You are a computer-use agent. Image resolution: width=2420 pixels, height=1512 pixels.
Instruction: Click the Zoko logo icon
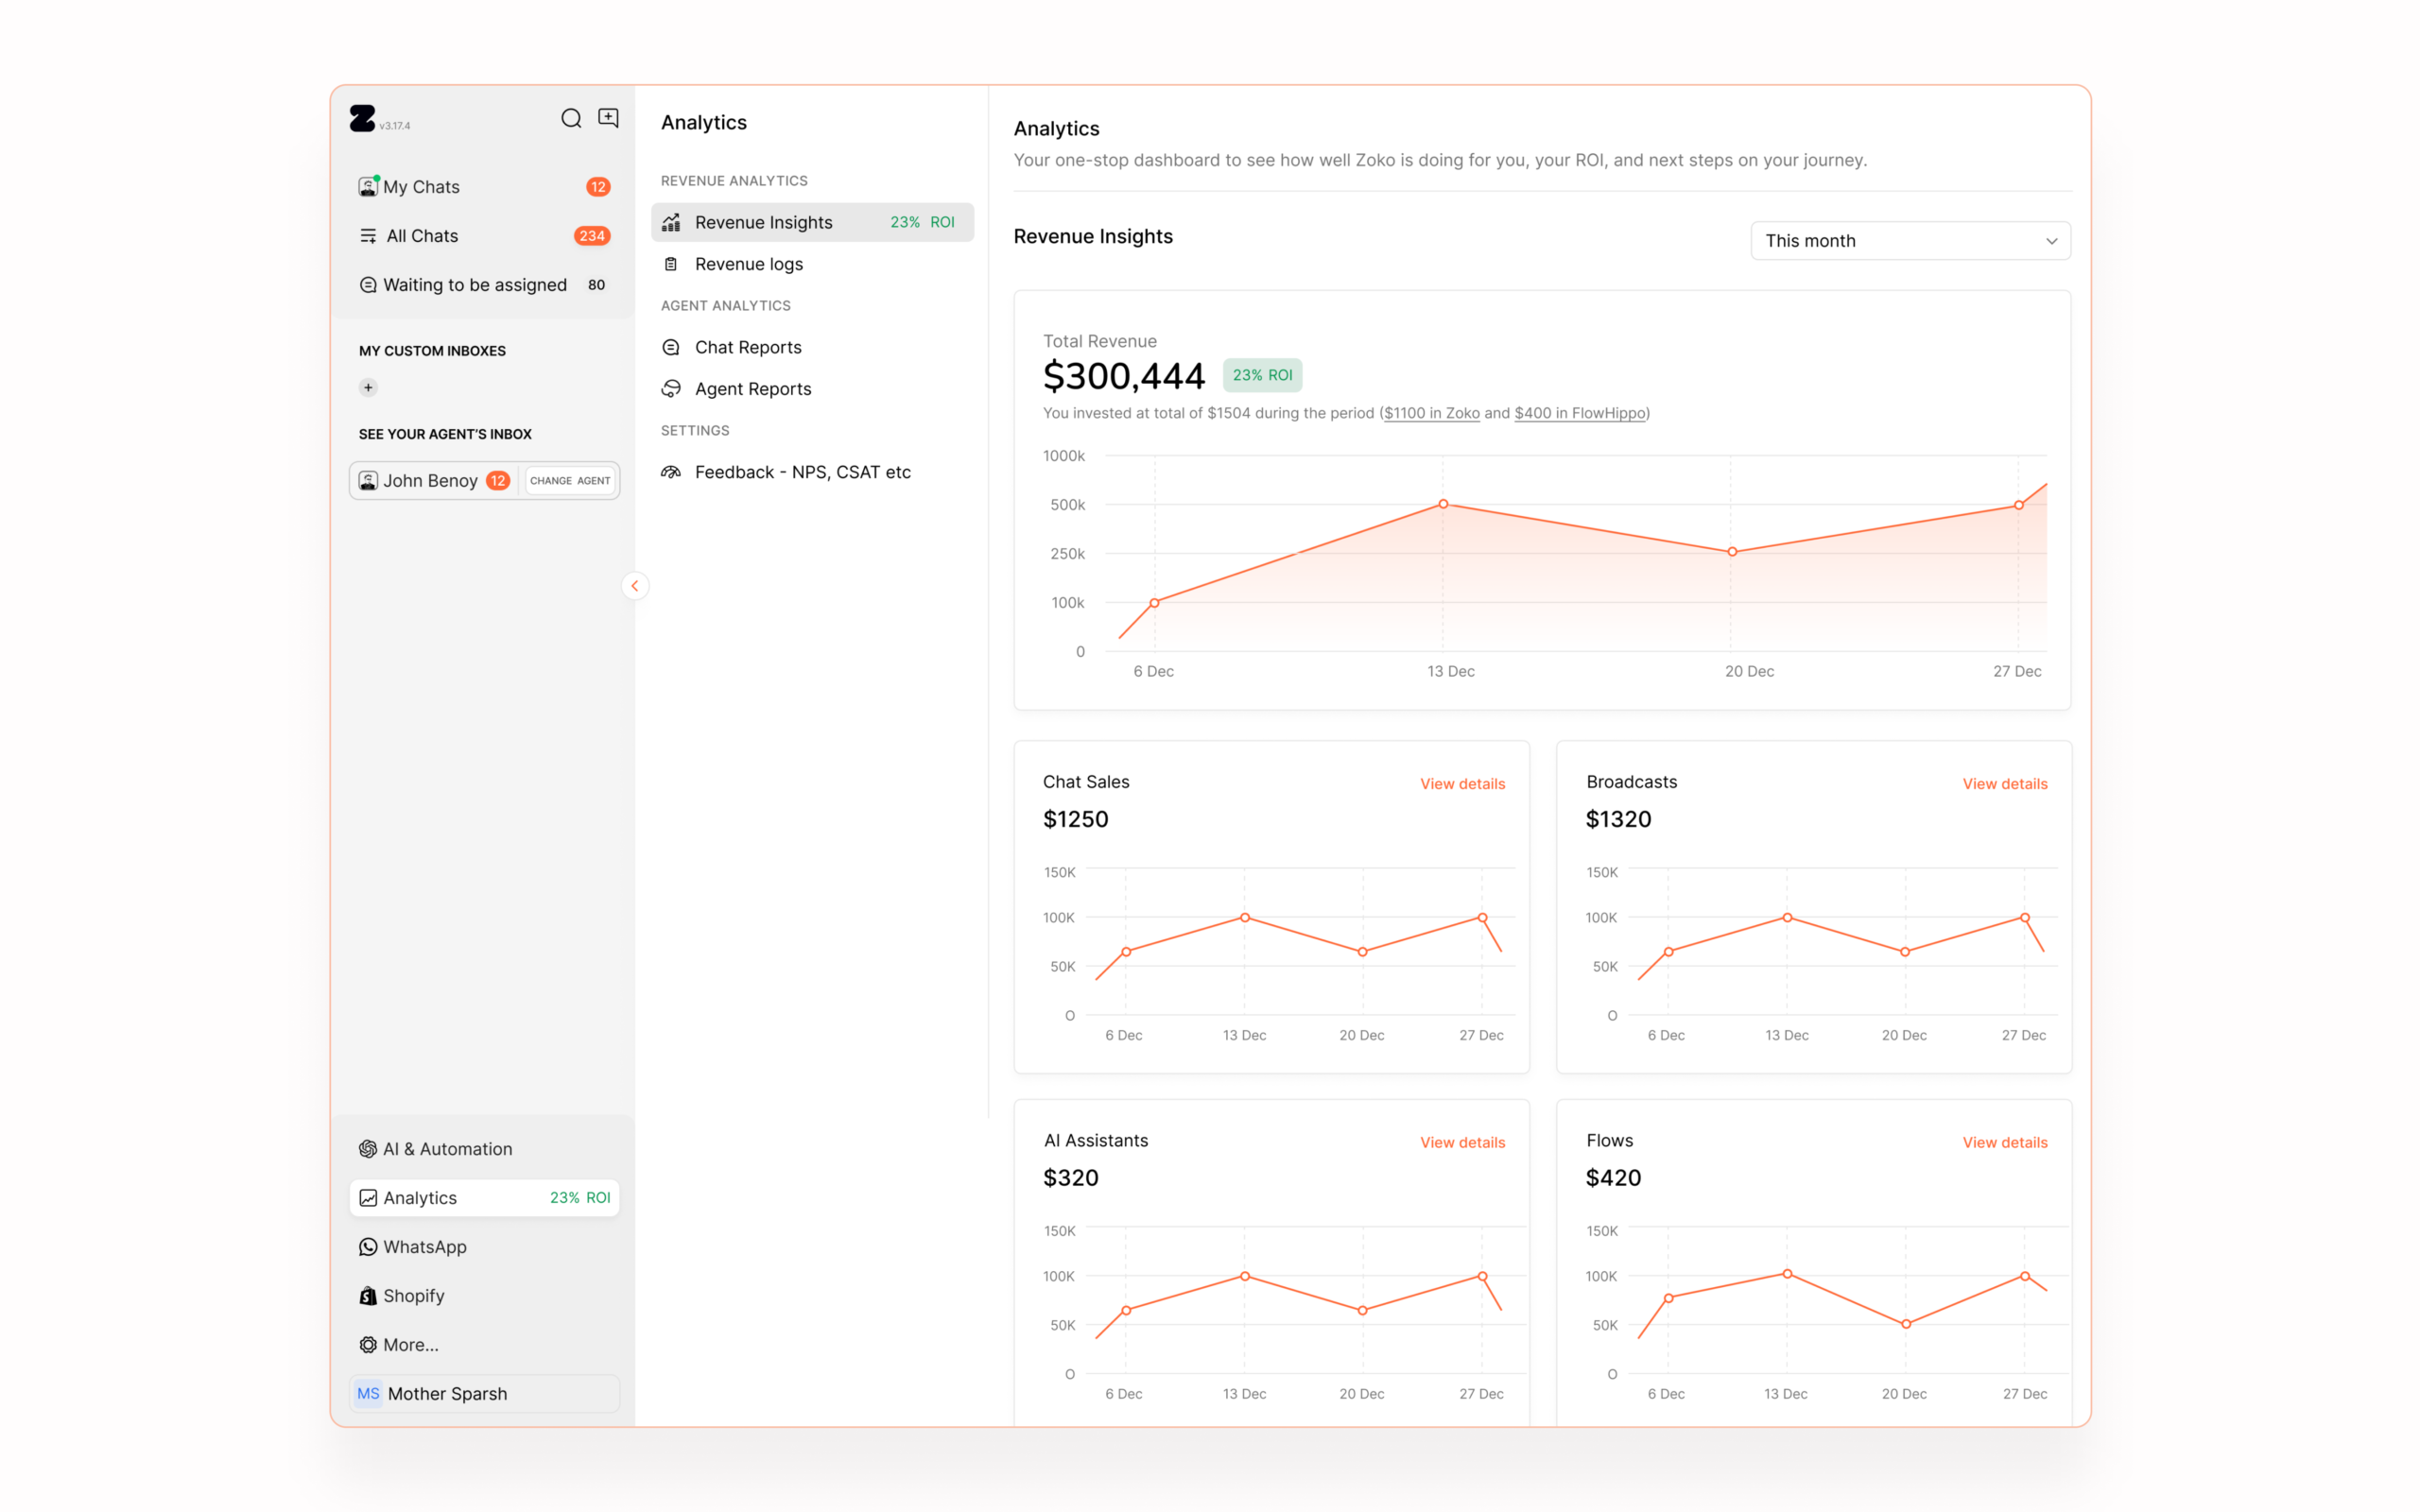coord(362,119)
